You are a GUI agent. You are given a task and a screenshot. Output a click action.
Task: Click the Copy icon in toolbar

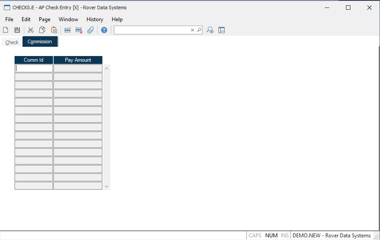pos(42,30)
